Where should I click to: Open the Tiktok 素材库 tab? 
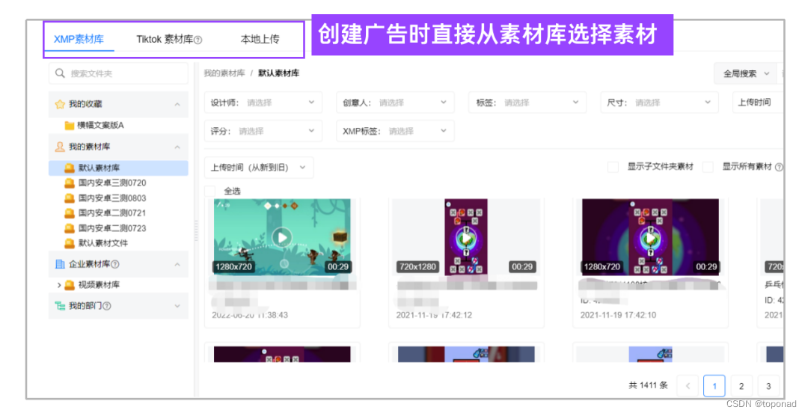pos(165,39)
